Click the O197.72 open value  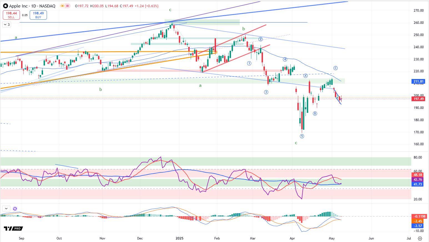tap(82, 6)
